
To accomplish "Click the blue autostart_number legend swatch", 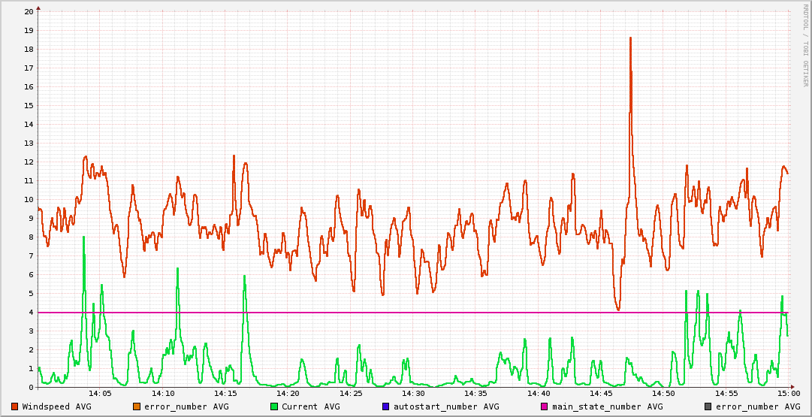I will pyautogui.click(x=385, y=406).
